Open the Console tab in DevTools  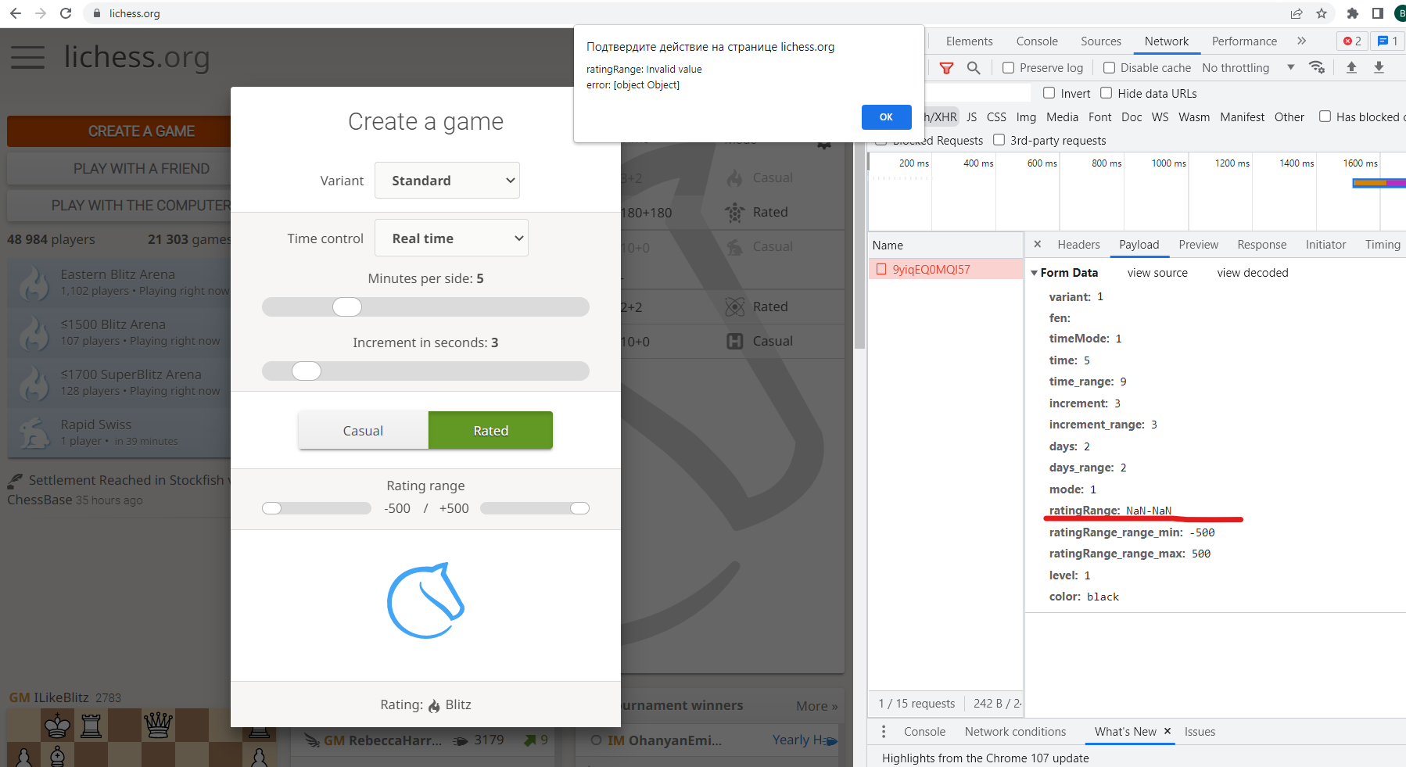point(1037,41)
